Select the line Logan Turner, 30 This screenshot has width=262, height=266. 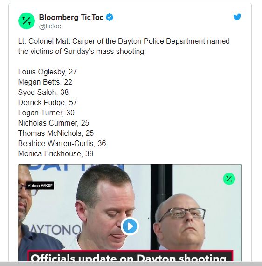coord(46,113)
